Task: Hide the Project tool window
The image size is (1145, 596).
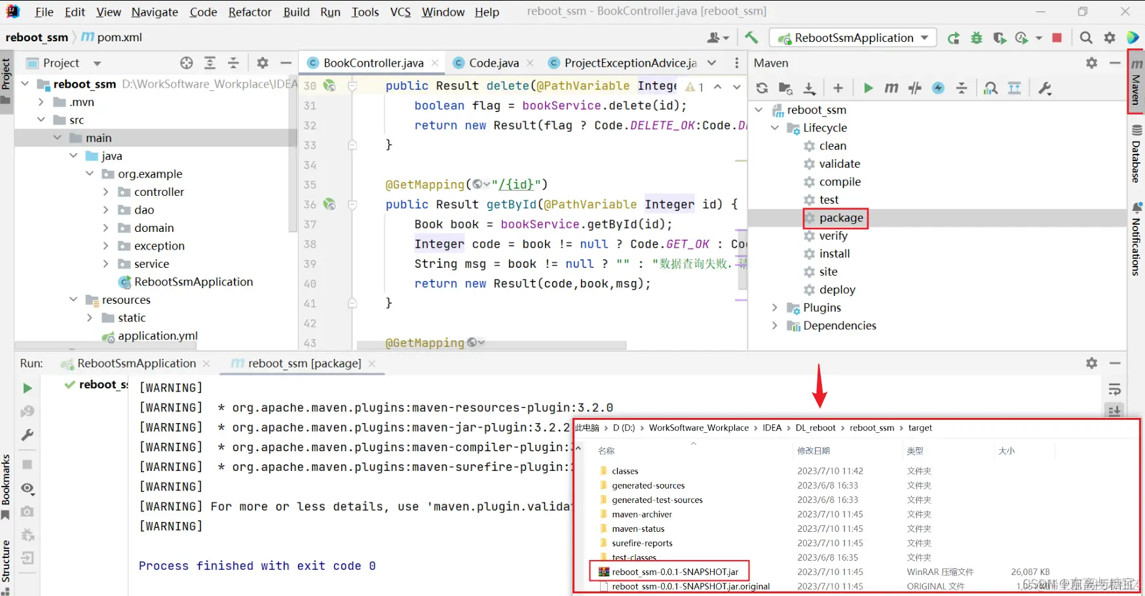Action: (x=286, y=63)
